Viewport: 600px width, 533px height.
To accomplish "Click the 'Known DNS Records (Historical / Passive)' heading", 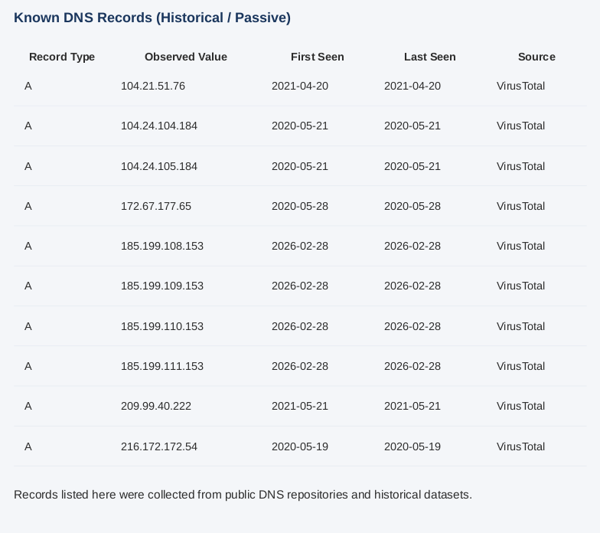I will point(152,18).
